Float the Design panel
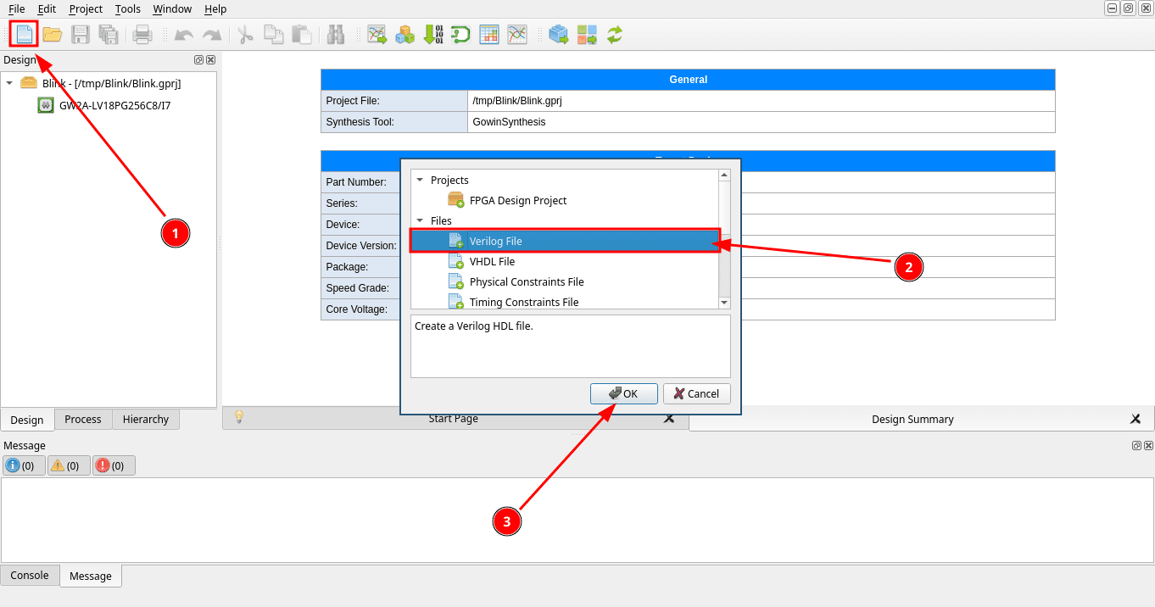The height and width of the screenshot is (607, 1155). pos(198,59)
